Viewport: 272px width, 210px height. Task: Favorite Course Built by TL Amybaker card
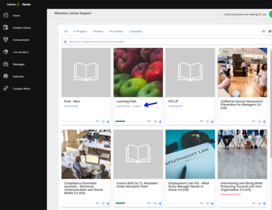(155, 203)
